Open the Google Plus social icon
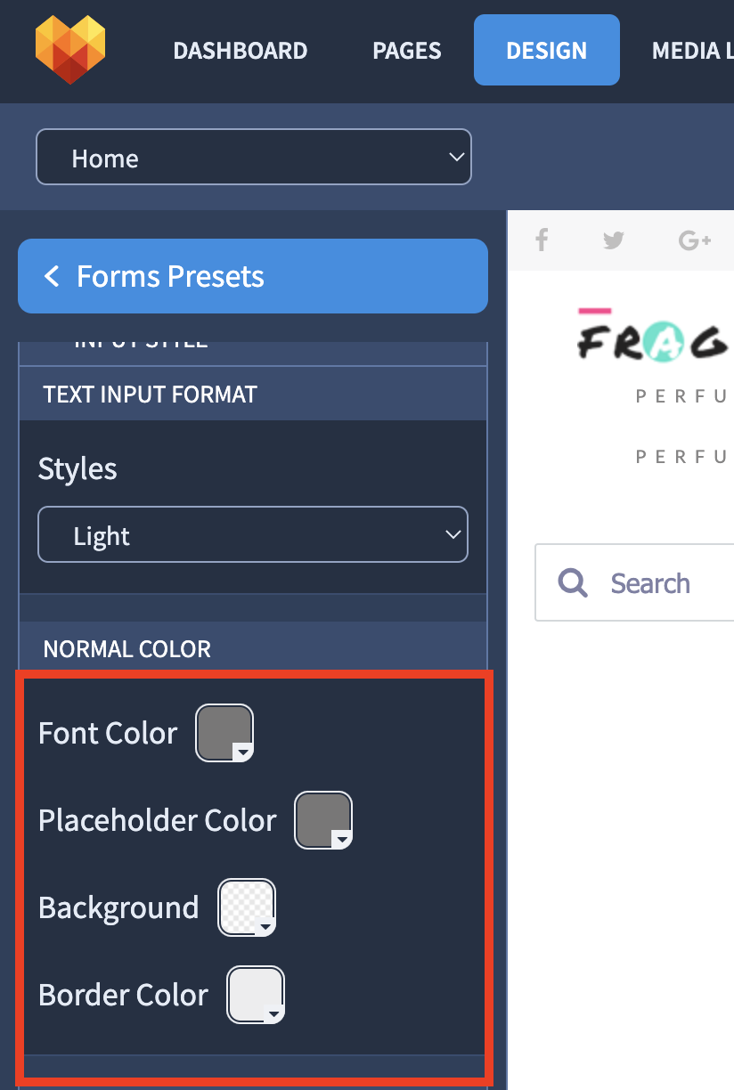 pyautogui.click(x=695, y=240)
